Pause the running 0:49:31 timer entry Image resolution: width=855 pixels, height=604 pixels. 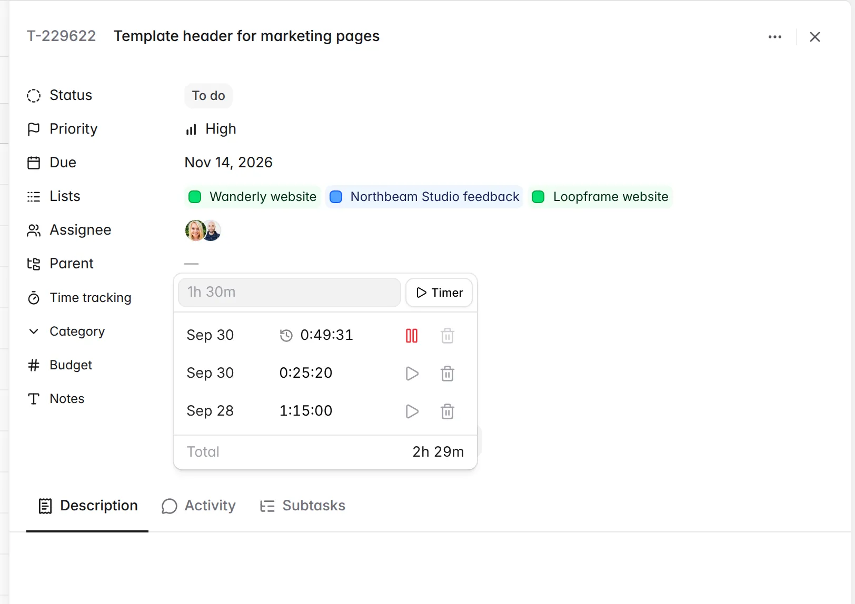tap(412, 336)
